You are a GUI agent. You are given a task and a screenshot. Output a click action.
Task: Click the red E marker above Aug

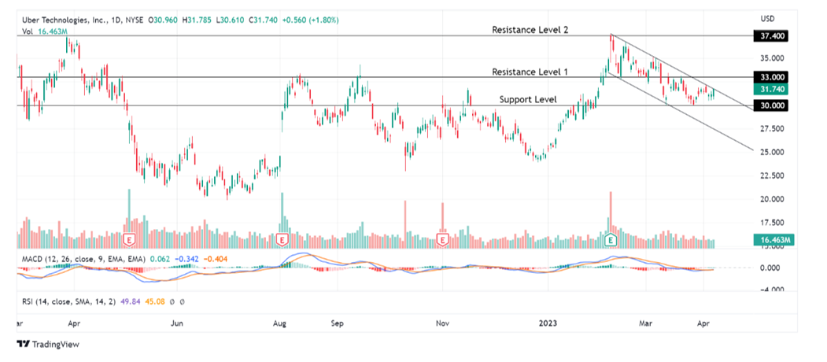click(282, 241)
